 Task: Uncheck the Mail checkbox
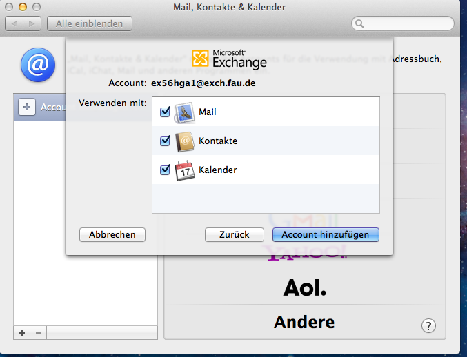165,112
